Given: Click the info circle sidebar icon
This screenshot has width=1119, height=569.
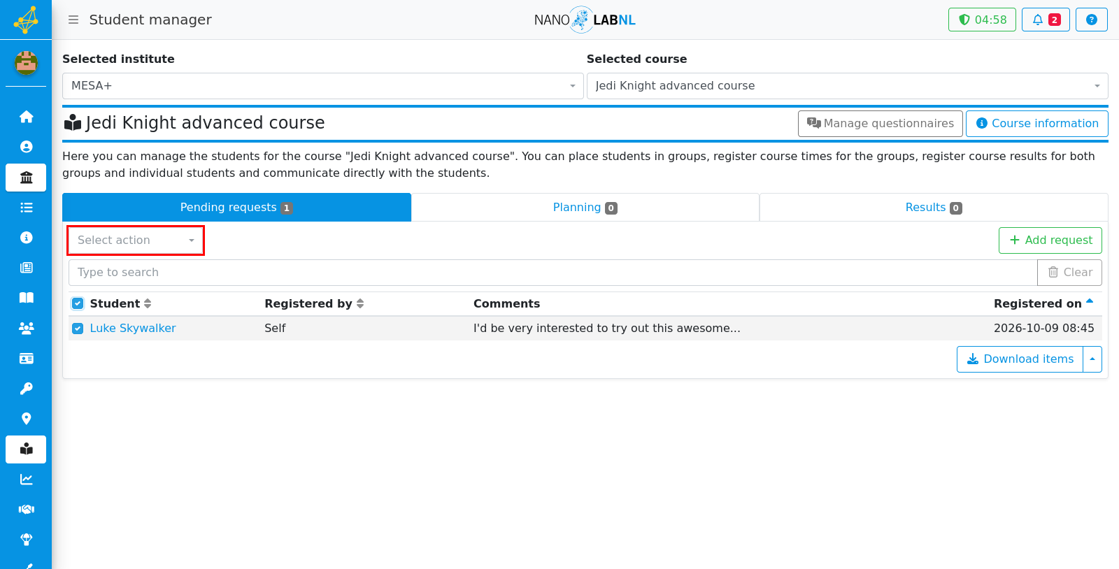Looking at the screenshot, I should [x=27, y=238].
